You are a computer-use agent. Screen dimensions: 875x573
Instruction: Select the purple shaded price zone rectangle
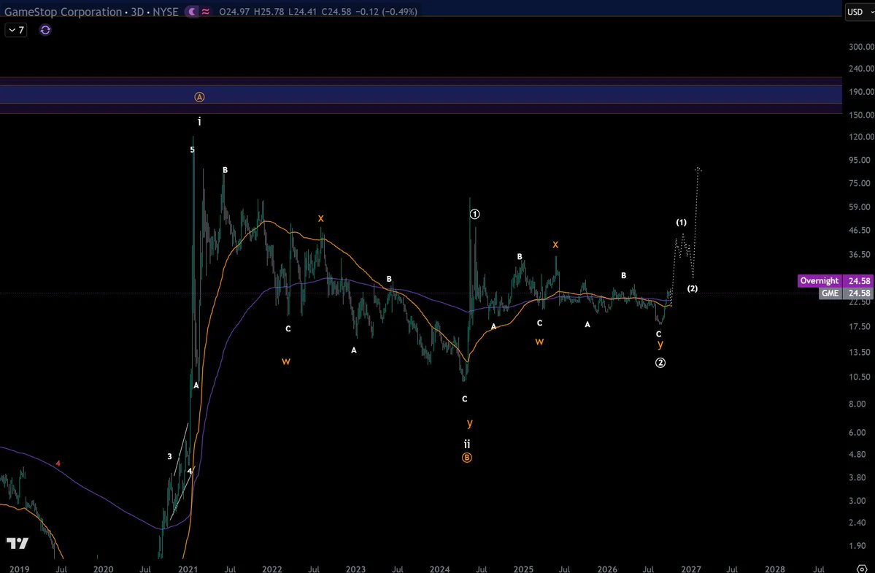point(421,94)
